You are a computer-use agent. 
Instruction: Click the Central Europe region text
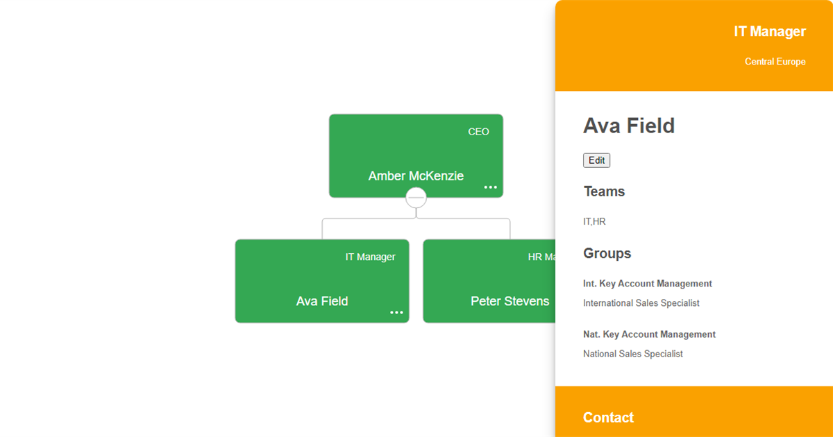775,62
